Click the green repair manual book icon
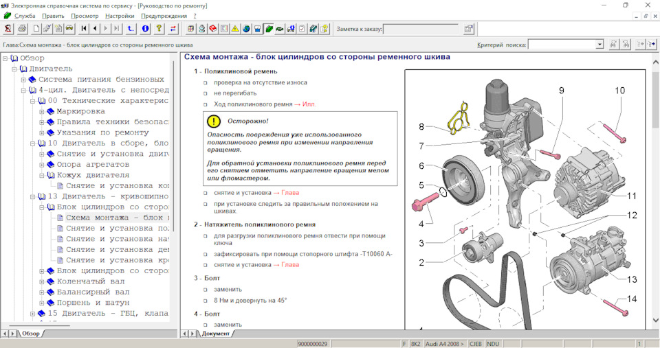The width and height of the screenshot is (660, 348). pyautogui.click(x=269, y=29)
